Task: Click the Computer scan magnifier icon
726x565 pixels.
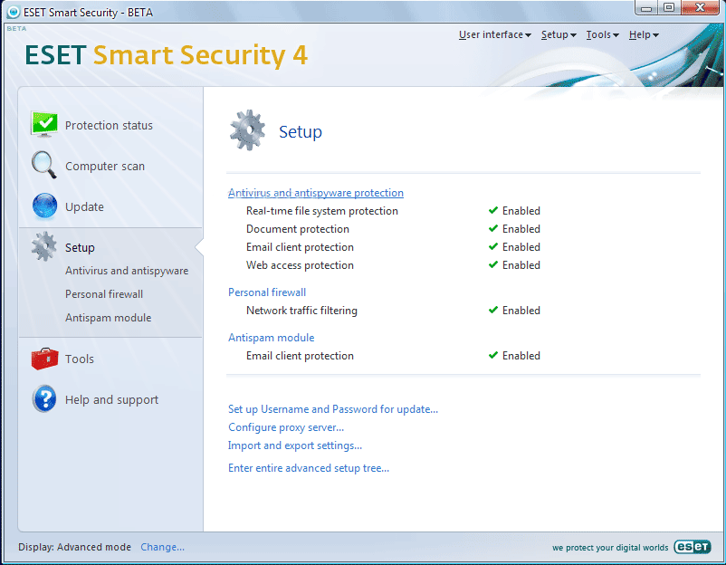Action: click(44, 165)
